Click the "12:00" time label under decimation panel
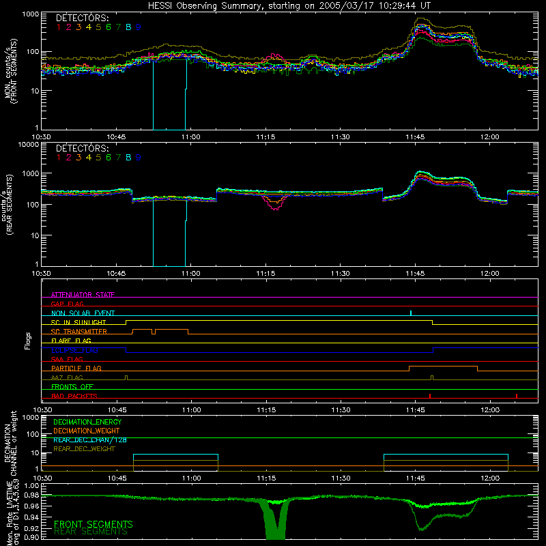Screen dimensions: 546x546 (490, 478)
